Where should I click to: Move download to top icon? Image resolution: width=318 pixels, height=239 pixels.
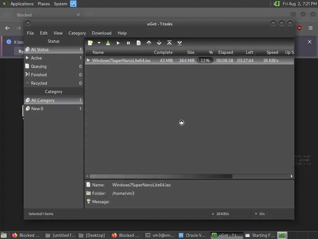[x=169, y=43]
